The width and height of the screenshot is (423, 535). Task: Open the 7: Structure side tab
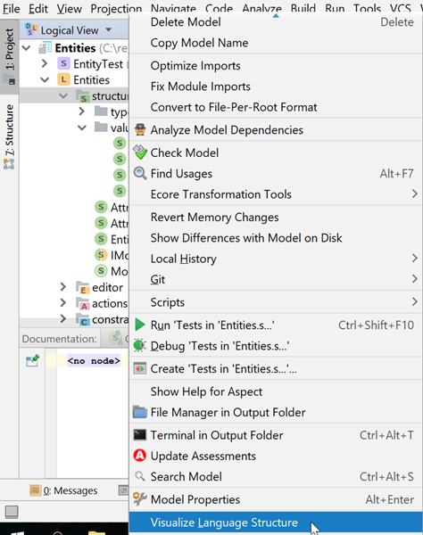[10, 136]
